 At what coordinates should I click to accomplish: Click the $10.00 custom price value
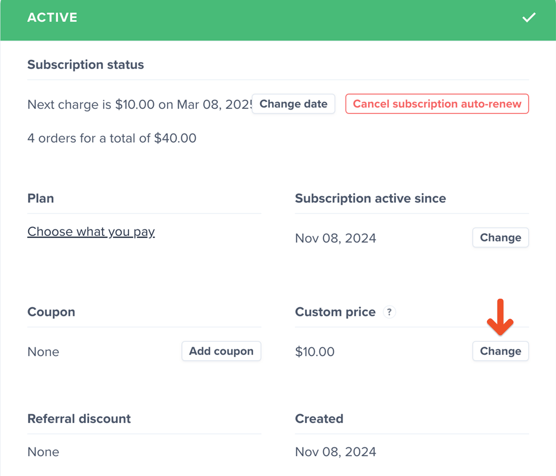315,352
